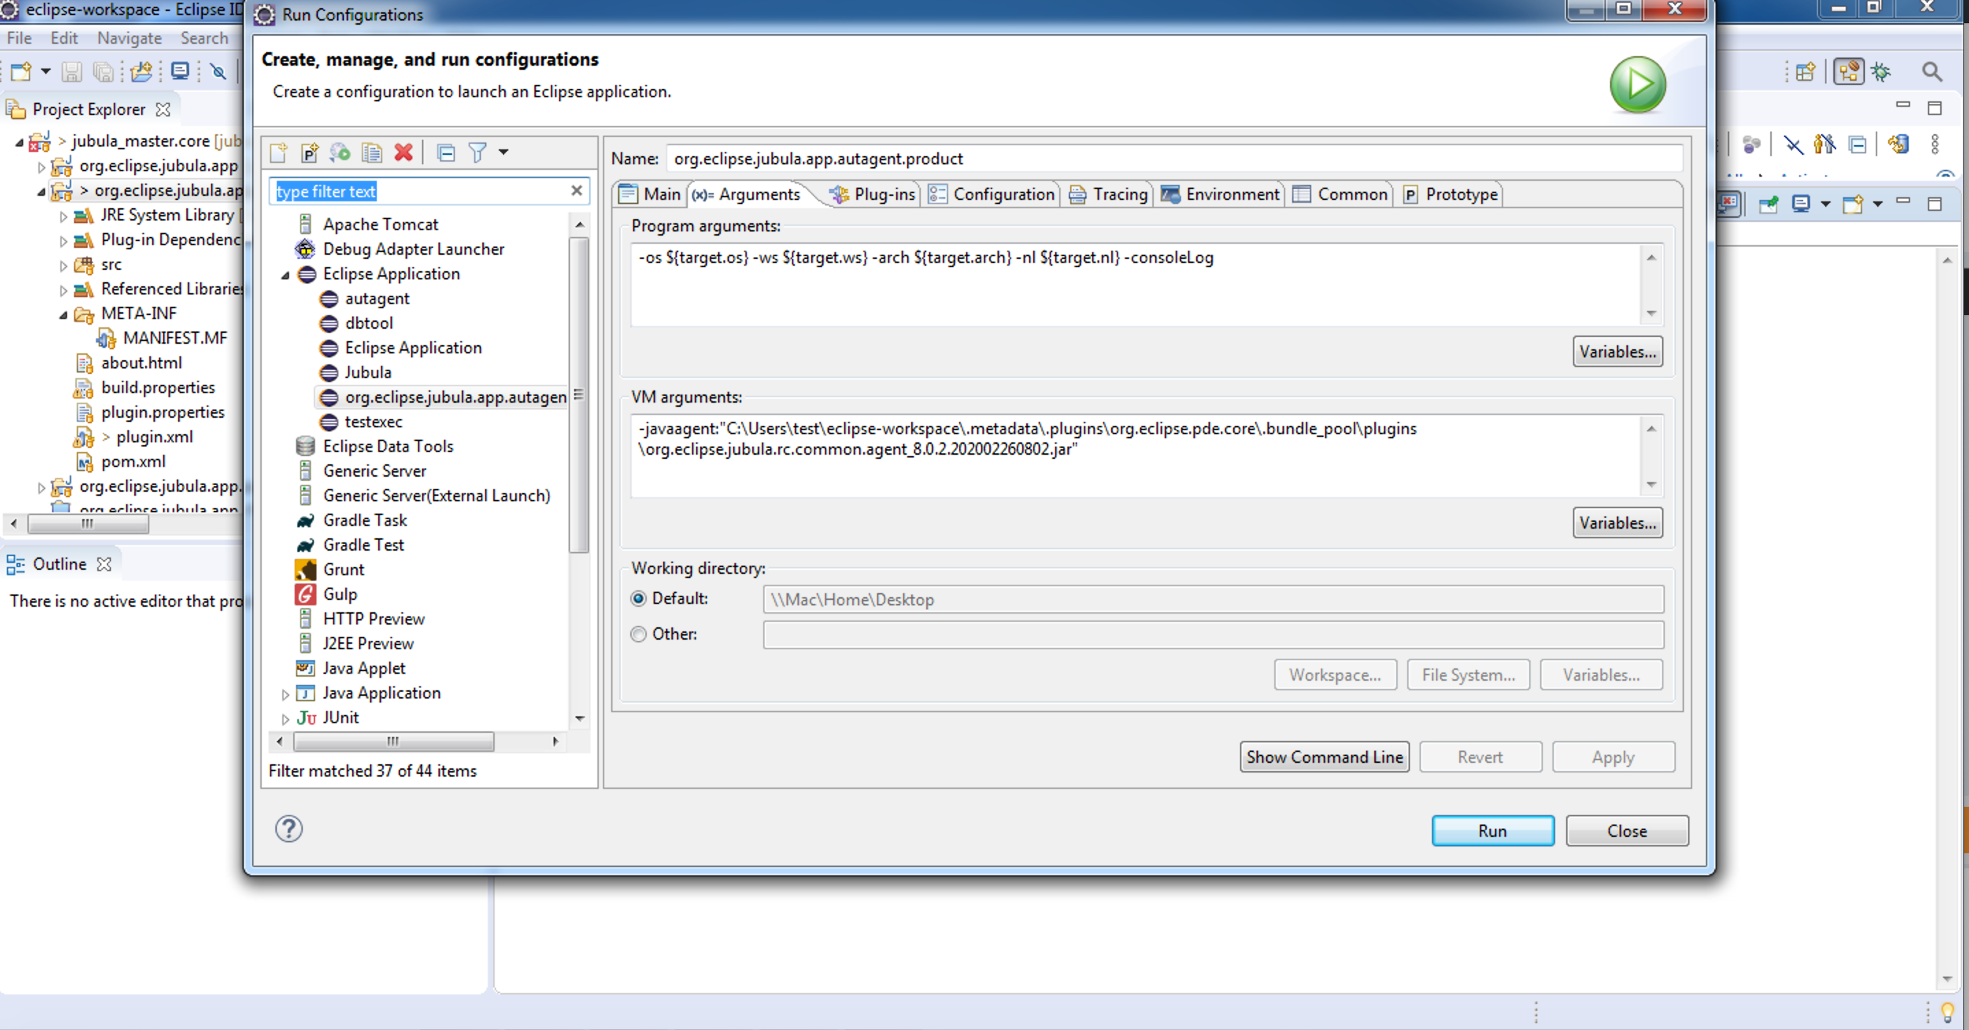This screenshot has width=1969, height=1030.
Task: Expand the src folder in Project Explorer
Action: click(64, 266)
